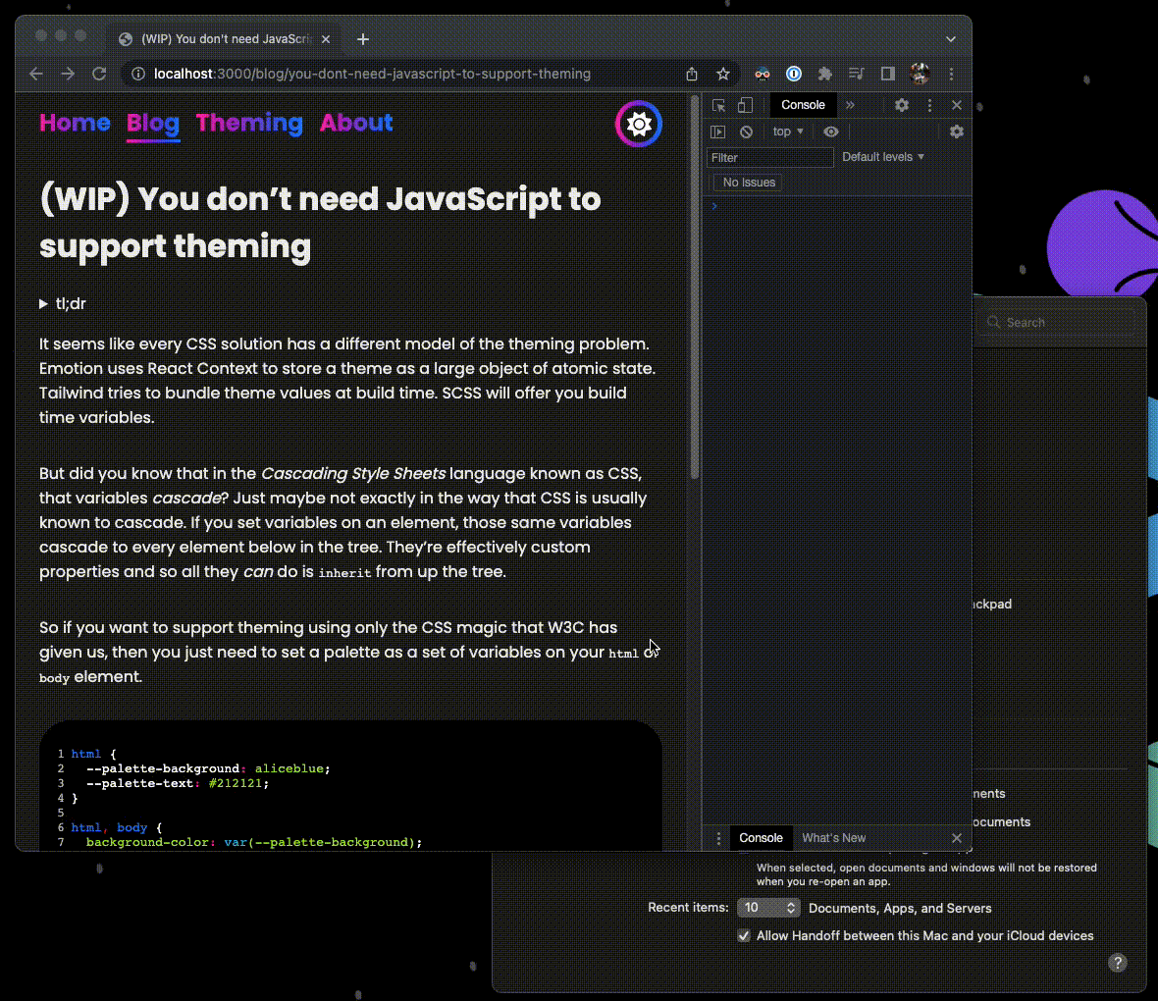Close the DevTools panel
The height and width of the screenshot is (1001, 1158).
click(x=957, y=105)
